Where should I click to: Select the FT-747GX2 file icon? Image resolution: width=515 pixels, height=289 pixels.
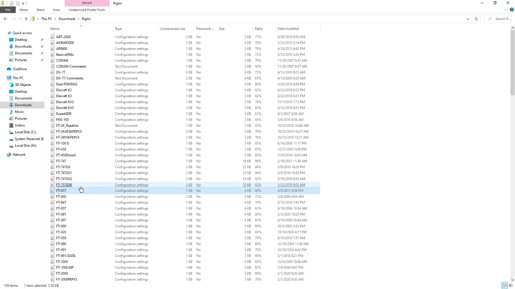(x=53, y=179)
